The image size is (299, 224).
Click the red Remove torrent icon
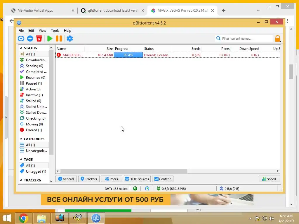pyautogui.click(x=39, y=39)
